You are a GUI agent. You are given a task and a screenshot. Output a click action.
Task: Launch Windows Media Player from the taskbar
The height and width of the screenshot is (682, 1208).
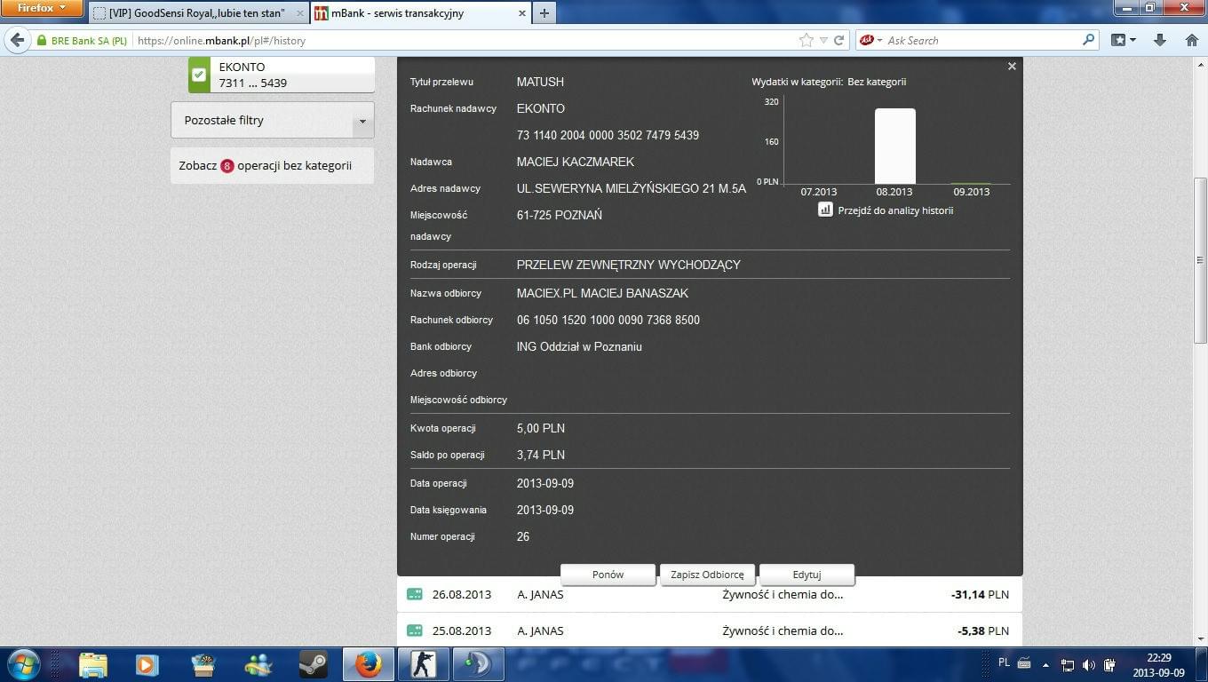[x=146, y=664]
